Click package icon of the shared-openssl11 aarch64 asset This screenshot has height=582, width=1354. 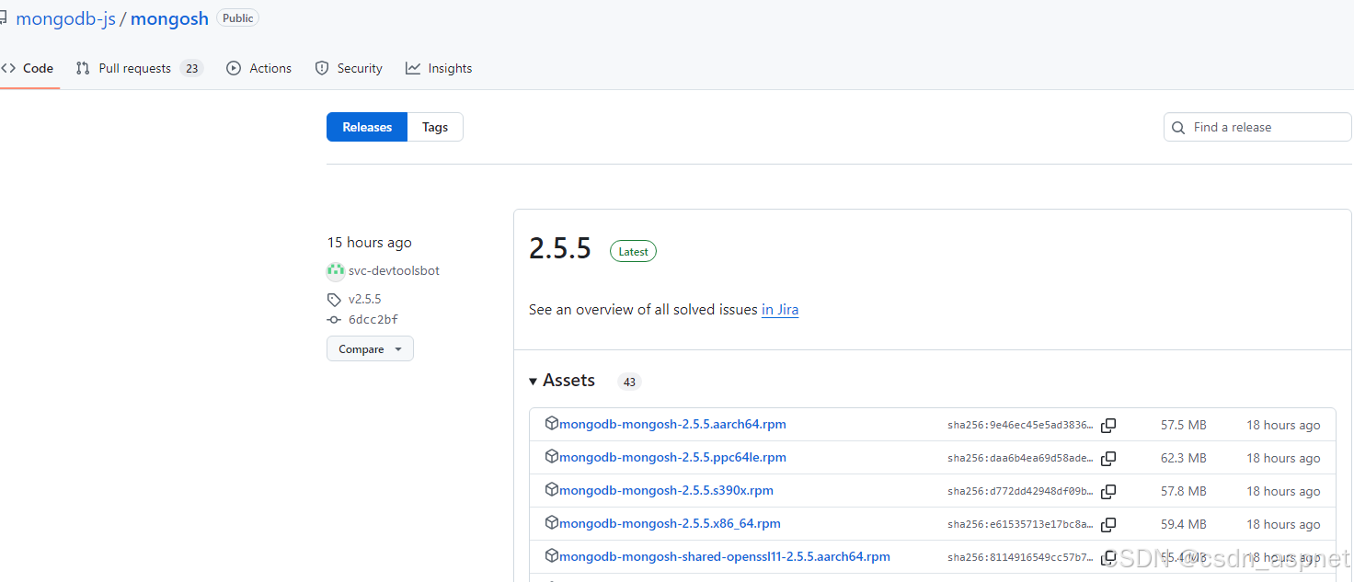coord(552,555)
